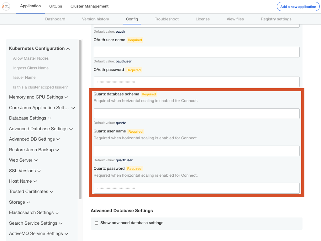The height and width of the screenshot is (241, 321).
Task: Click Add a new application button
Action: point(298,7)
